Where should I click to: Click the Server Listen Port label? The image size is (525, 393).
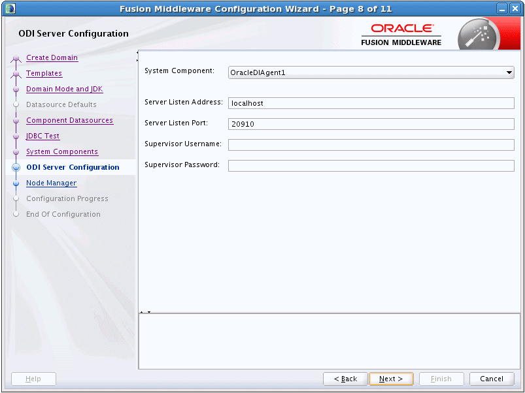pos(176,123)
